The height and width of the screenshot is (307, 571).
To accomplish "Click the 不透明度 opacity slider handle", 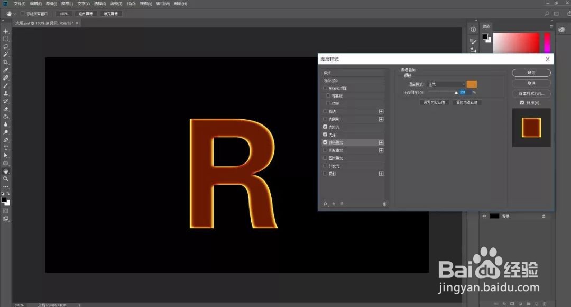I will point(456,93).
